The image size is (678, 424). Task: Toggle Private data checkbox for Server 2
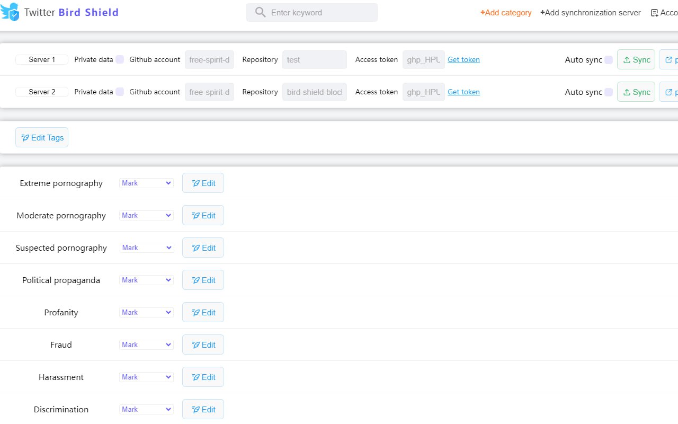(x=120, y=92)
